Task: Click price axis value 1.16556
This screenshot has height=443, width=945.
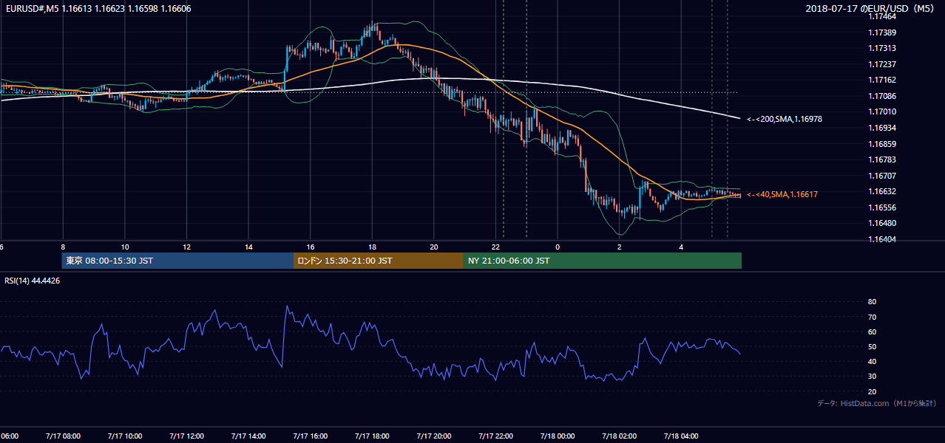Action: 884,207
